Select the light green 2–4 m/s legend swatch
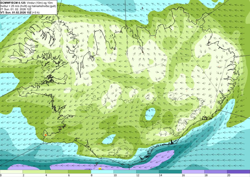The height and width of the screenshot is (177, 250). point(34,172)
